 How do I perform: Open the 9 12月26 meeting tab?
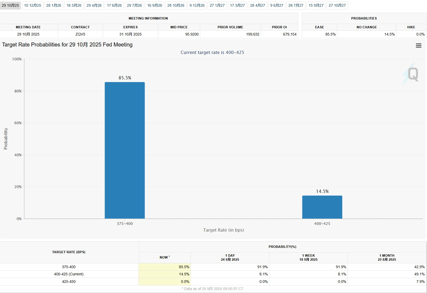click(x=197, y=5)
